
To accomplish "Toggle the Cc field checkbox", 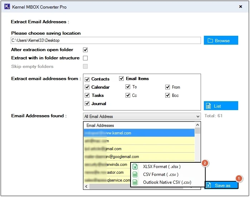I will coord(128,95).
